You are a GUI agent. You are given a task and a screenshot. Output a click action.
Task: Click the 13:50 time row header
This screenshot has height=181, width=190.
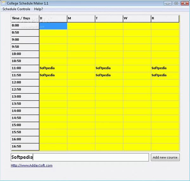tap(25, 104)
